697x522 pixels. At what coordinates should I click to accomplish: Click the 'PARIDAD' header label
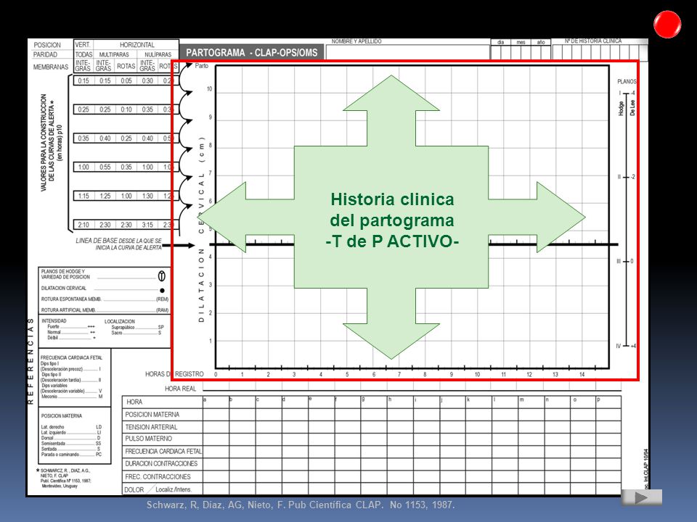45,54
